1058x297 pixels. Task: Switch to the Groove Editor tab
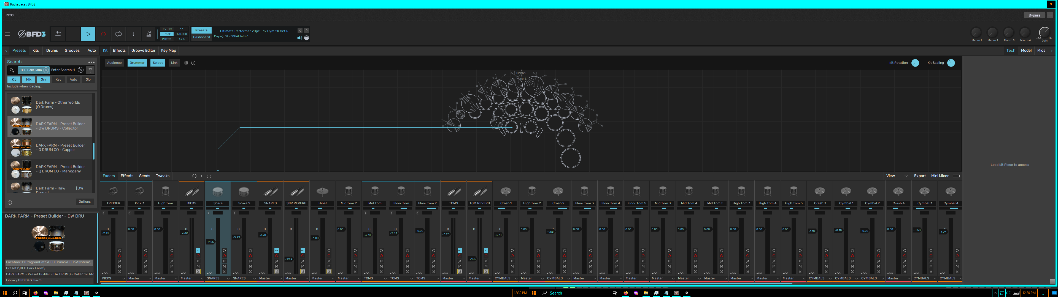[143, 50]
